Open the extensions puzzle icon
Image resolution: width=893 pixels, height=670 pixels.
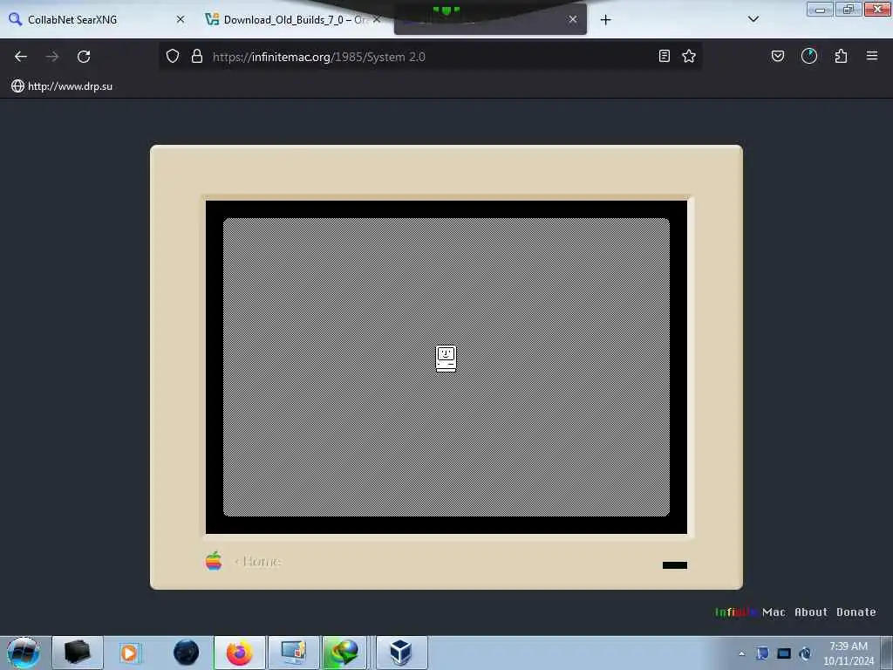pos(842,56)
